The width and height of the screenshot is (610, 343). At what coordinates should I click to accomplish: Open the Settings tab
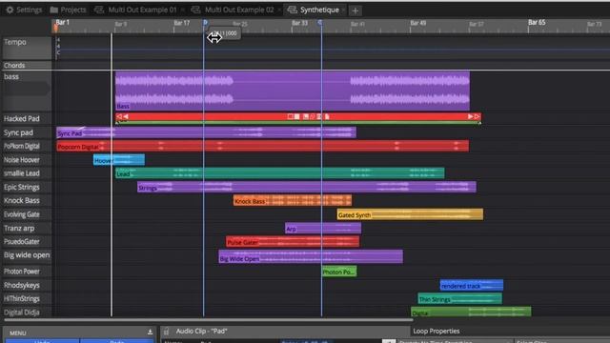tap(24, 10)
